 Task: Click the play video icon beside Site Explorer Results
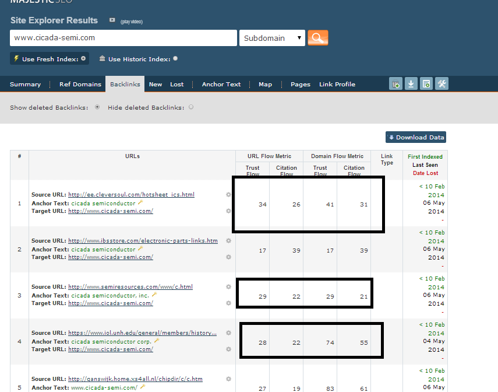coord(112,20)
